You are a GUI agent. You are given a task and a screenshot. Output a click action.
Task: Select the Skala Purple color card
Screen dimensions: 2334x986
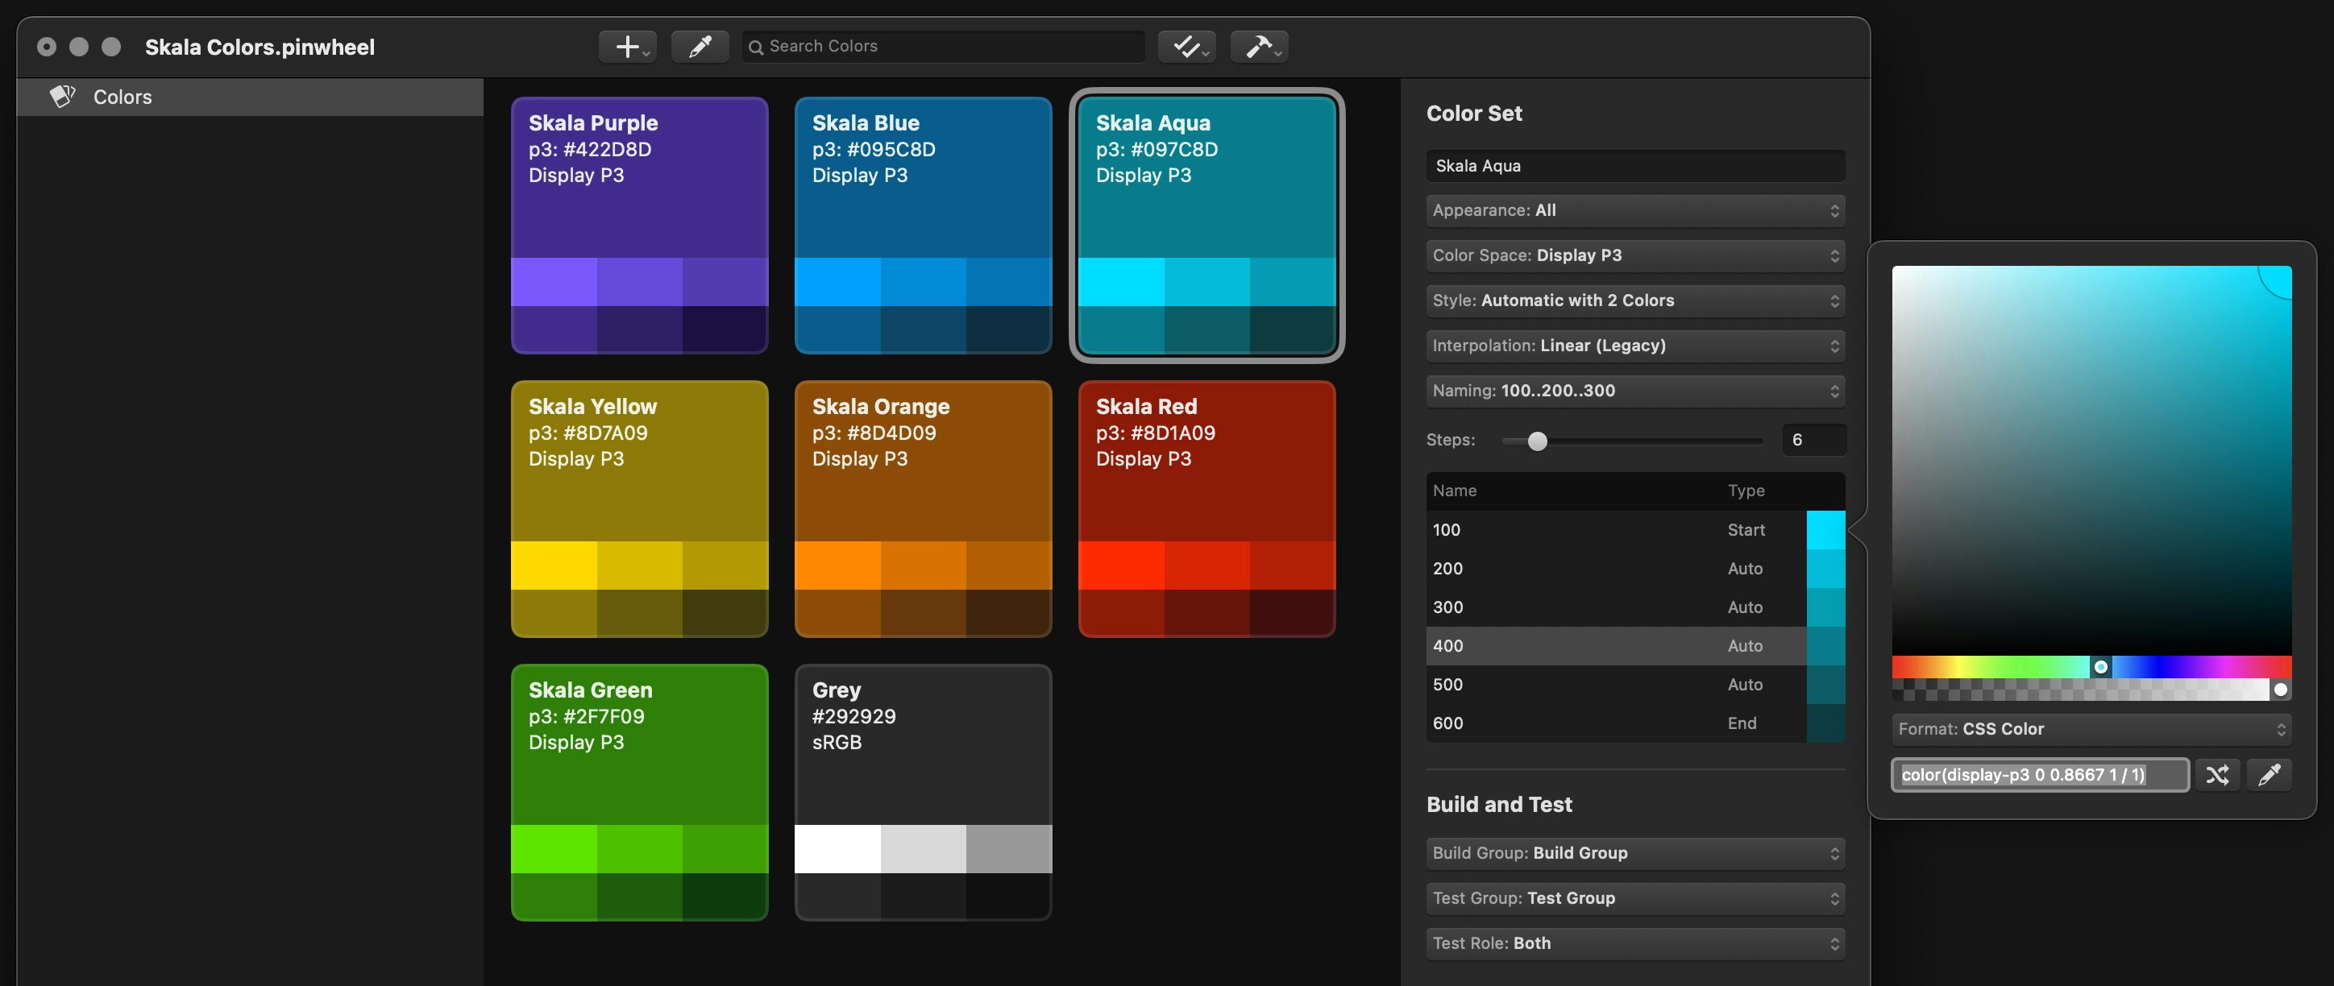(x=640, y=226)
